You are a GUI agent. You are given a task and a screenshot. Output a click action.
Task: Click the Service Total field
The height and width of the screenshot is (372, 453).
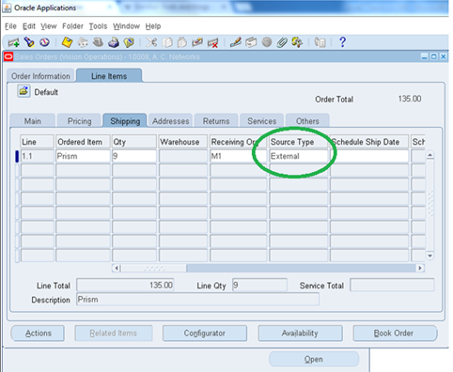tap(392, 285)
